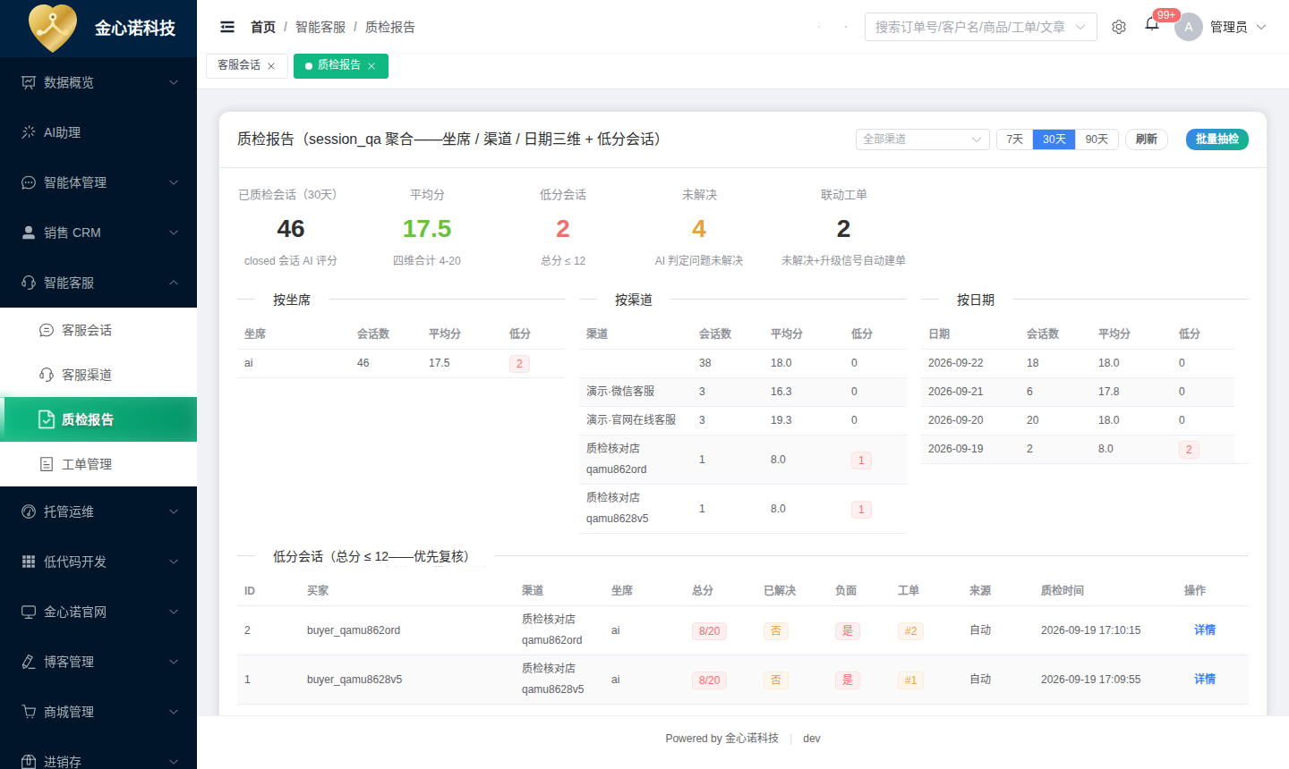Select the 90天 range option
Screen dimensions: 1289x769
pyautogui.click(x=1097, y=139)
